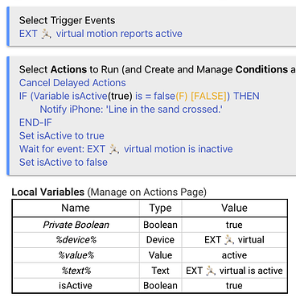Click the END-IF action line
This screenshot has width=296, height=302.
pos(35,122)
